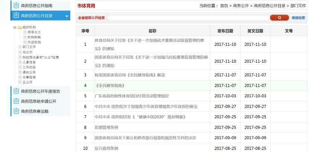Select 领导分工 in the tree

pos(34,32)
